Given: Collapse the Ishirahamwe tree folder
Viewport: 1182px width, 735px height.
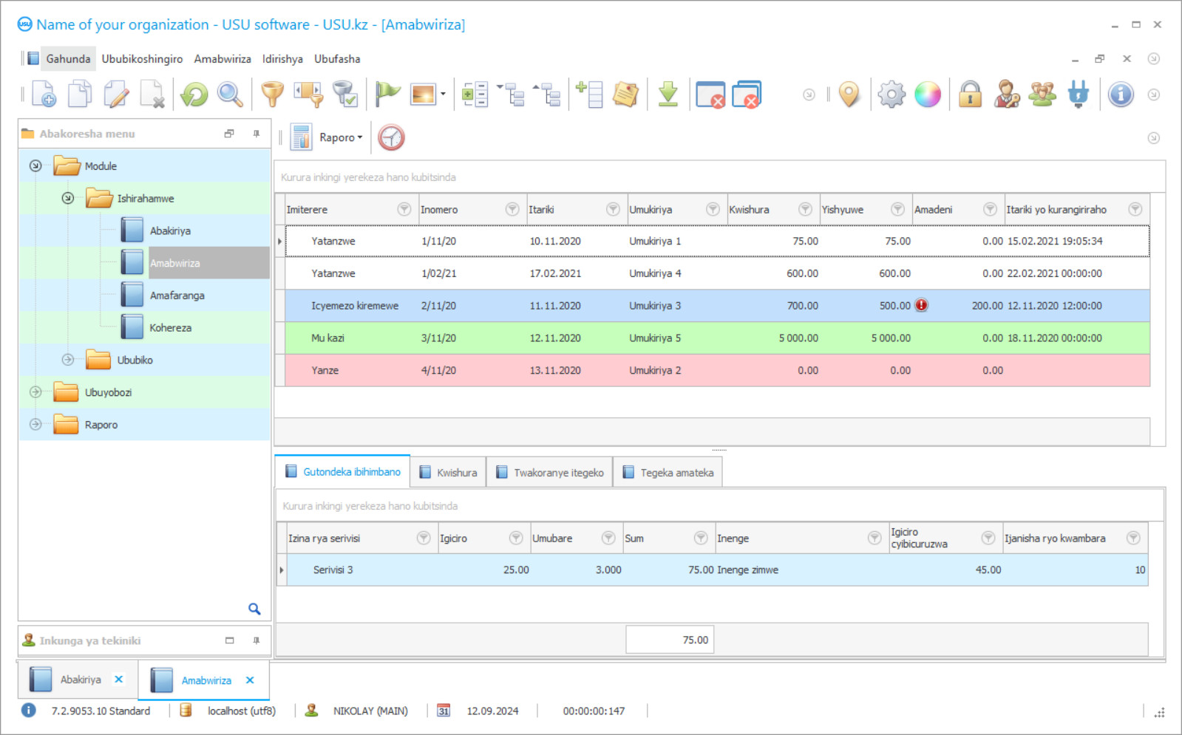Looking at the screenshot, I should (68, 199).
